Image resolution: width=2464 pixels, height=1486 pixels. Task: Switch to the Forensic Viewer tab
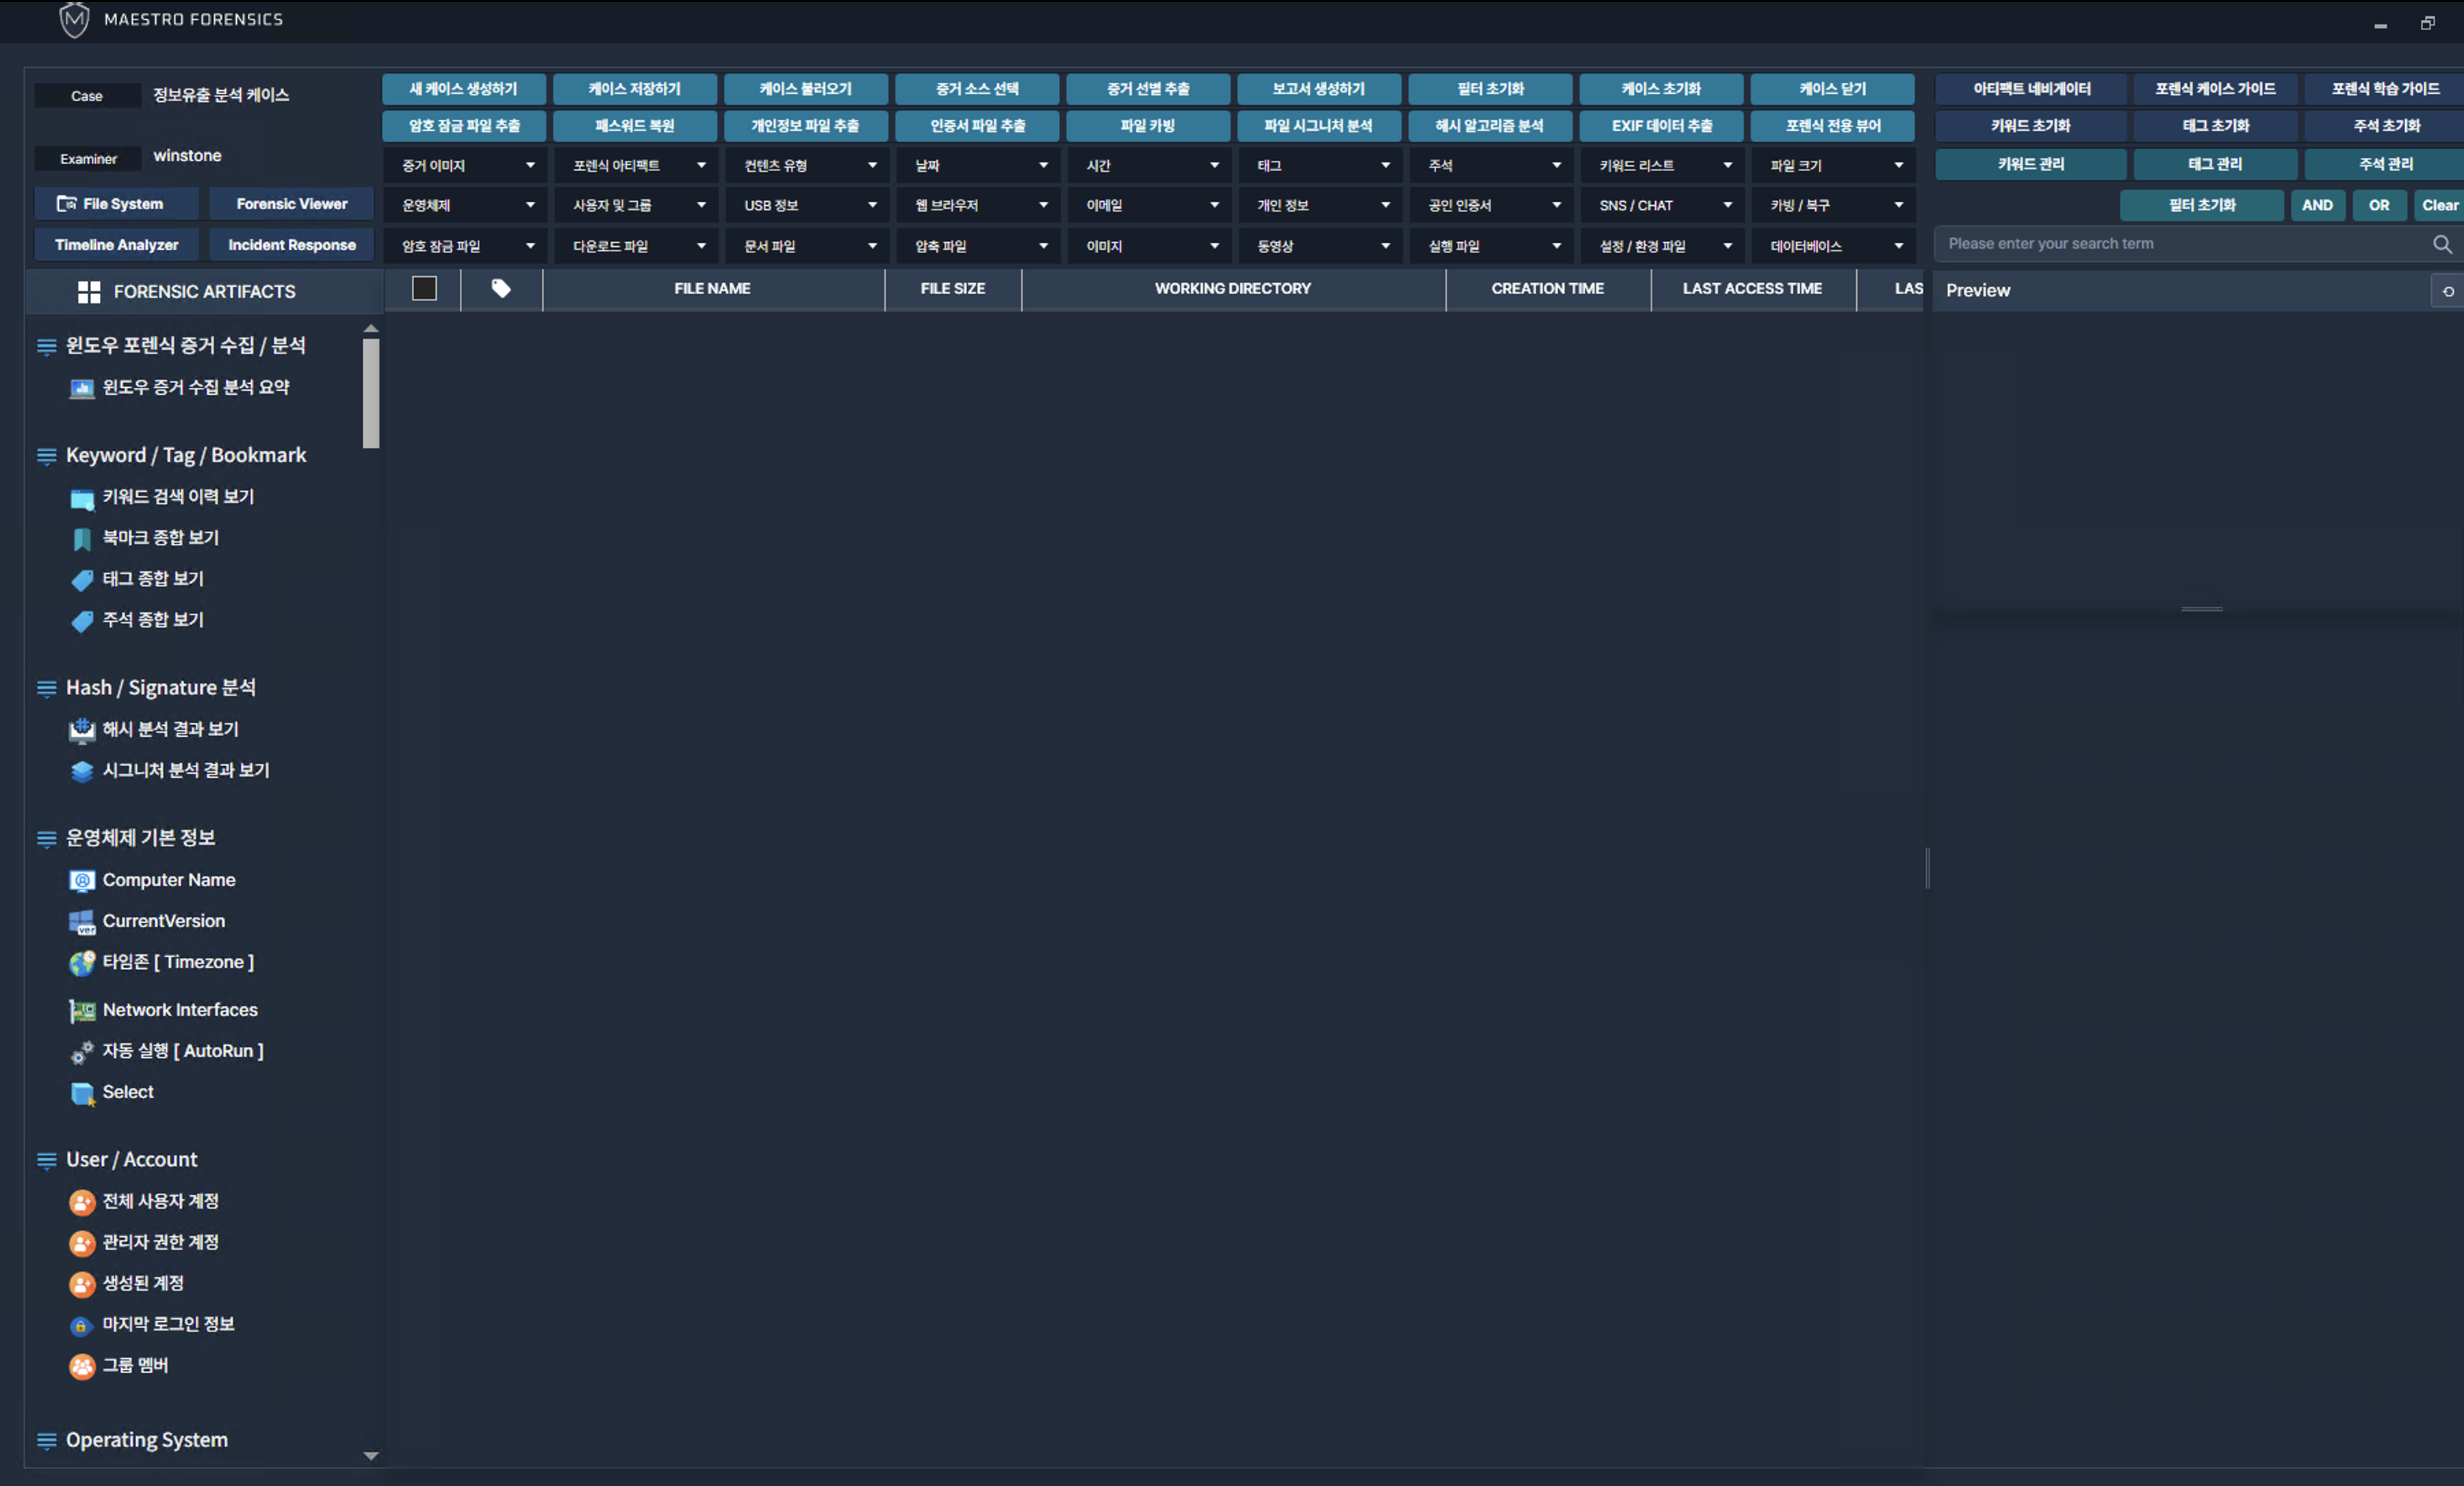[x=291, y=204]
